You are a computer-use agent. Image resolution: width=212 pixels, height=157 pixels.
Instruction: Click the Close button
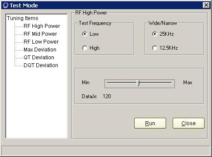click(x=188, y=123)
